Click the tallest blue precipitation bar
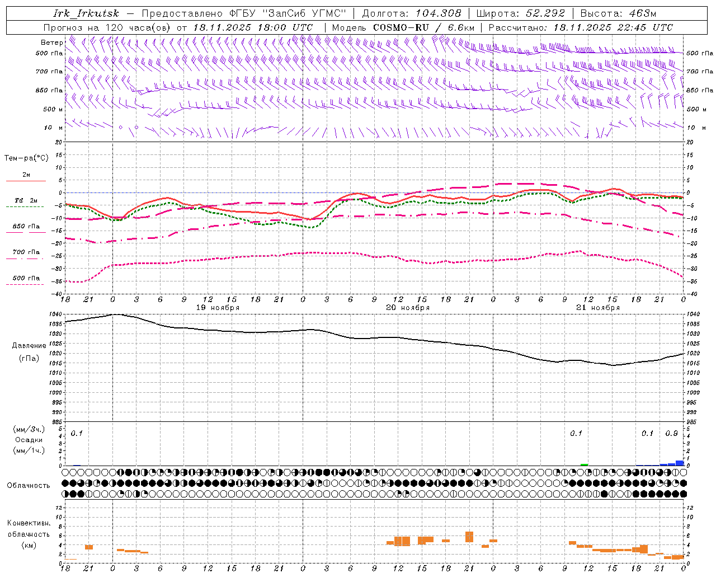The width and height of the screenshot is (716, 573). point(680,463)
